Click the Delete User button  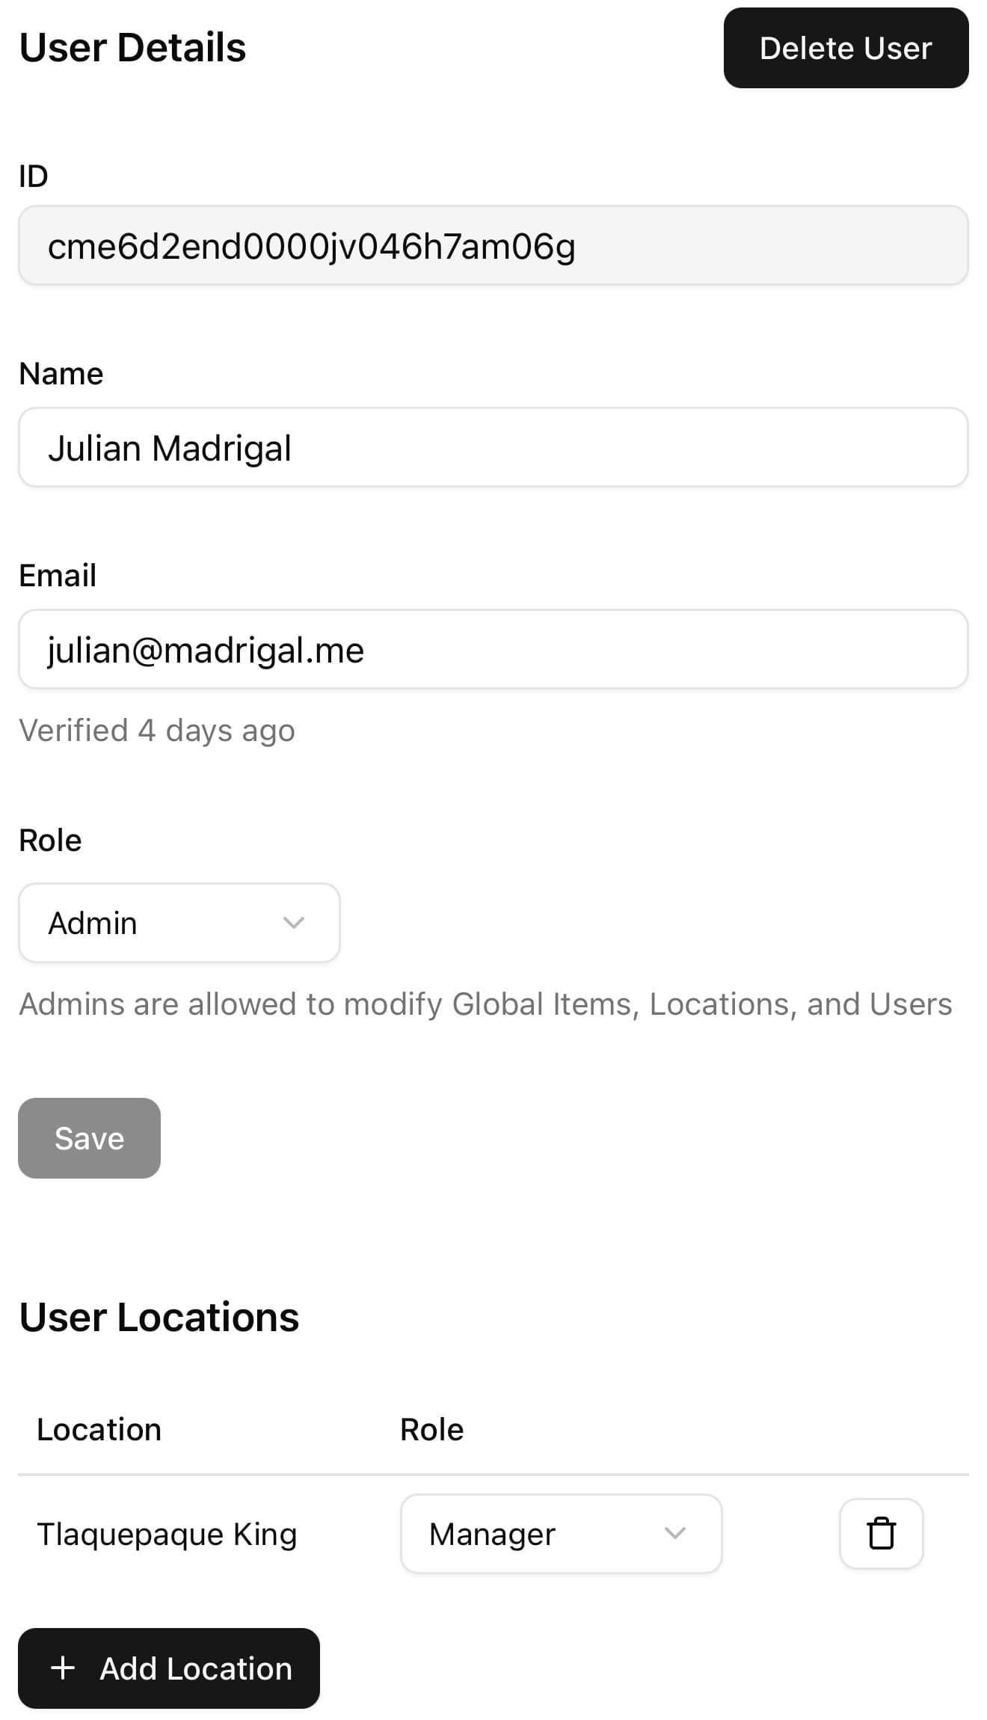846,48
